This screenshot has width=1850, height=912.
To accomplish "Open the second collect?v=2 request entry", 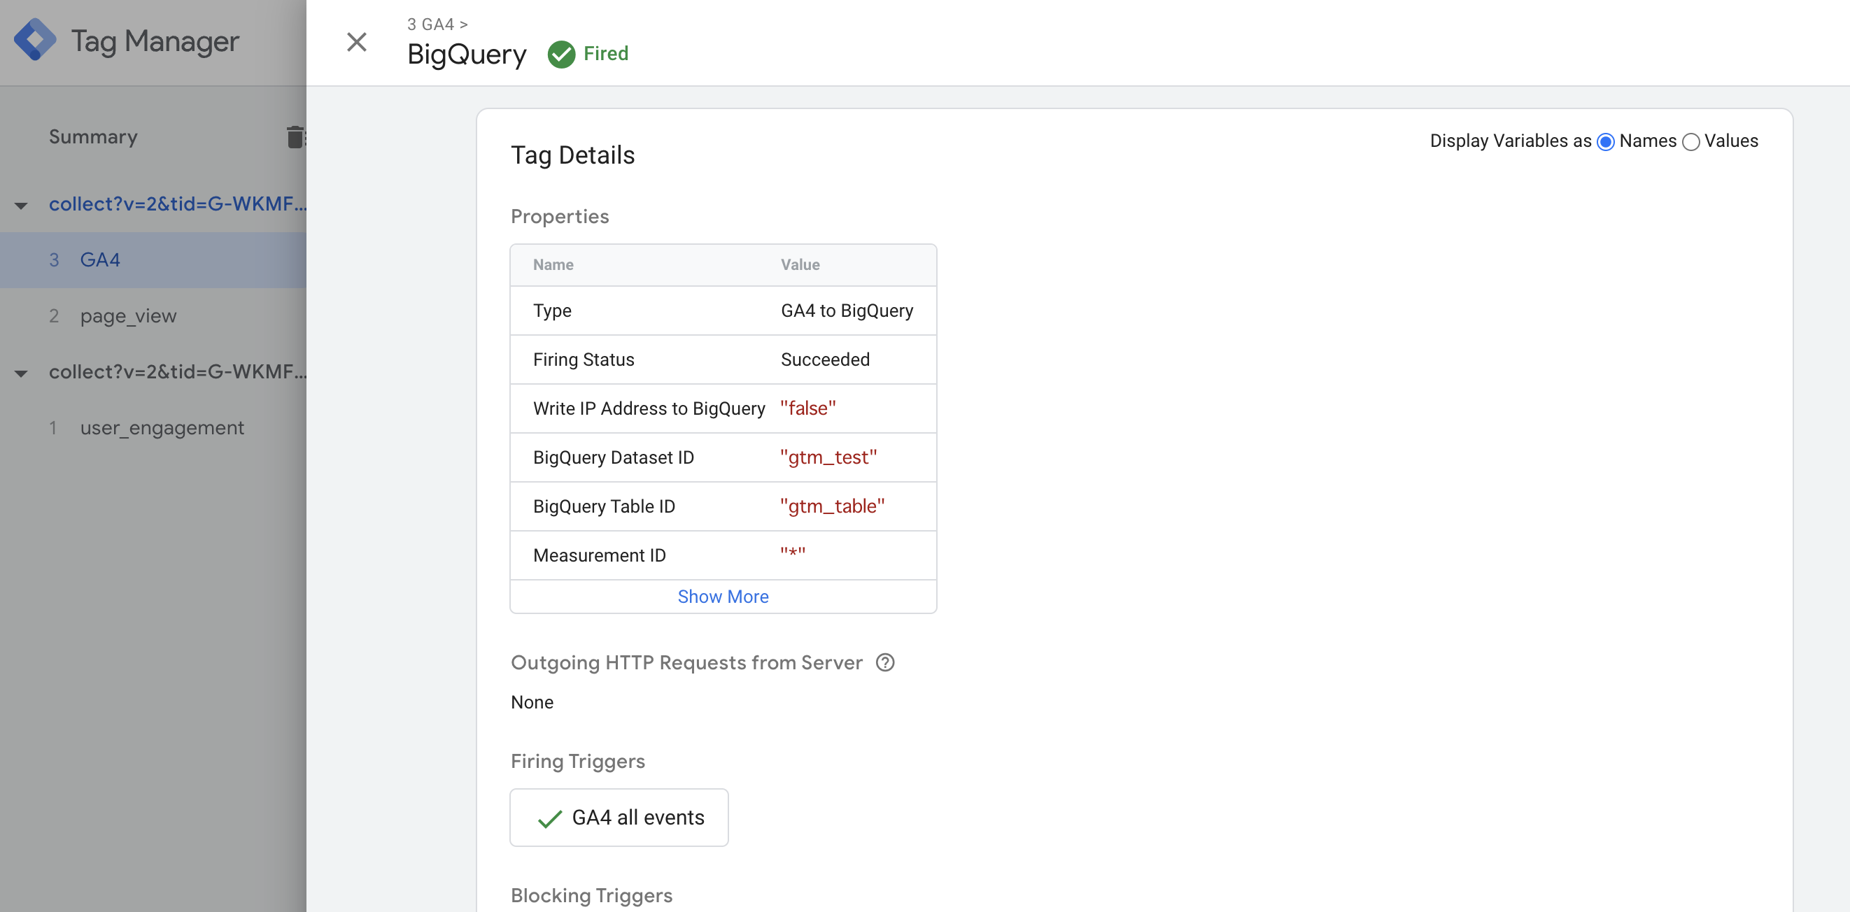I will pyautogui.click(x=176, y=372).
